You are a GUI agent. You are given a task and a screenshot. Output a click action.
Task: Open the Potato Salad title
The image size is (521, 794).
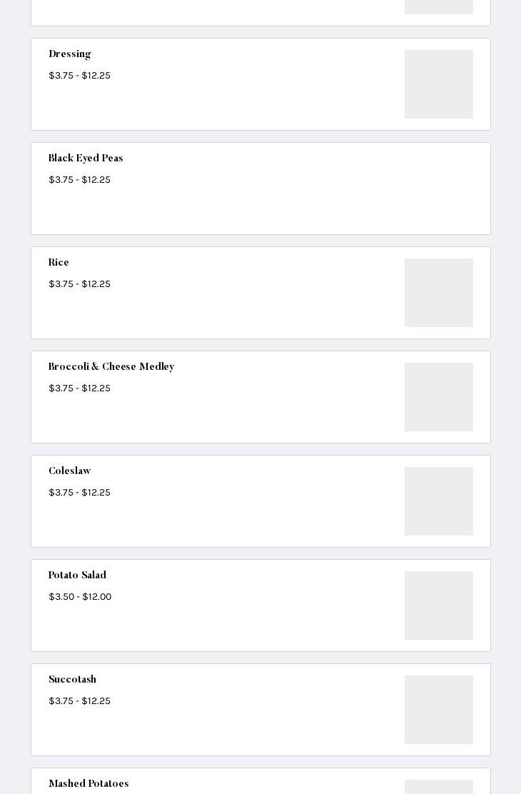pos(77,576)
